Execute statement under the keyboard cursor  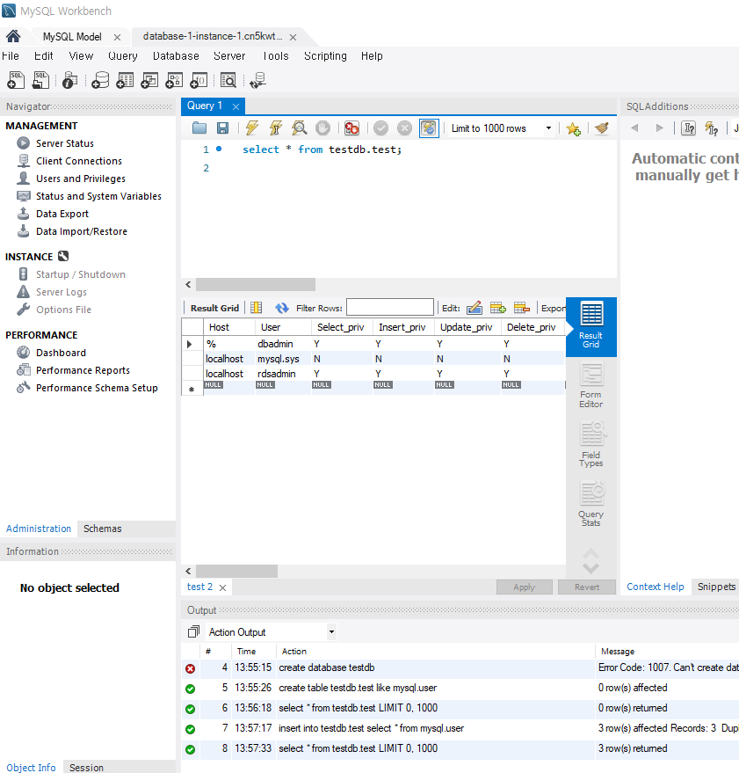pos(275,128)
